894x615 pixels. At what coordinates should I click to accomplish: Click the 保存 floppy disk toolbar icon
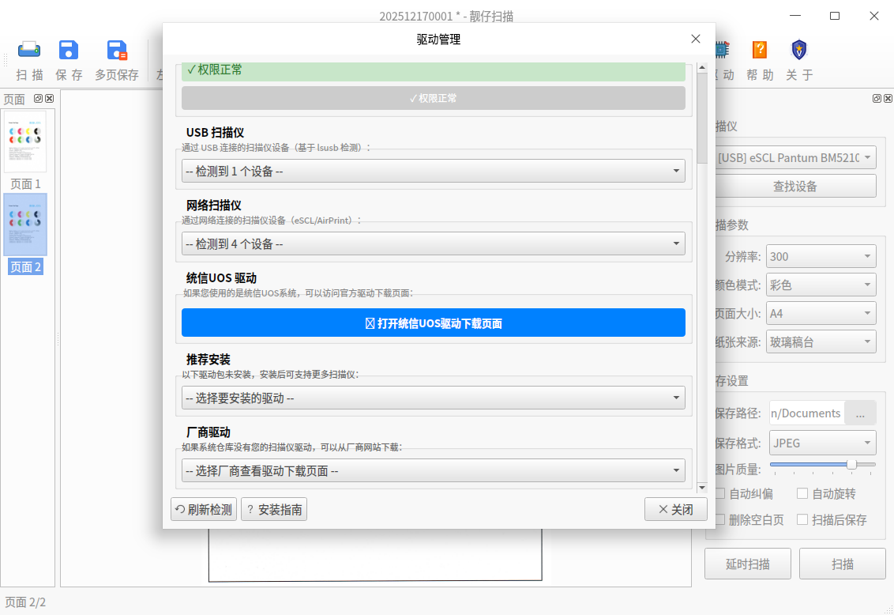69,51
